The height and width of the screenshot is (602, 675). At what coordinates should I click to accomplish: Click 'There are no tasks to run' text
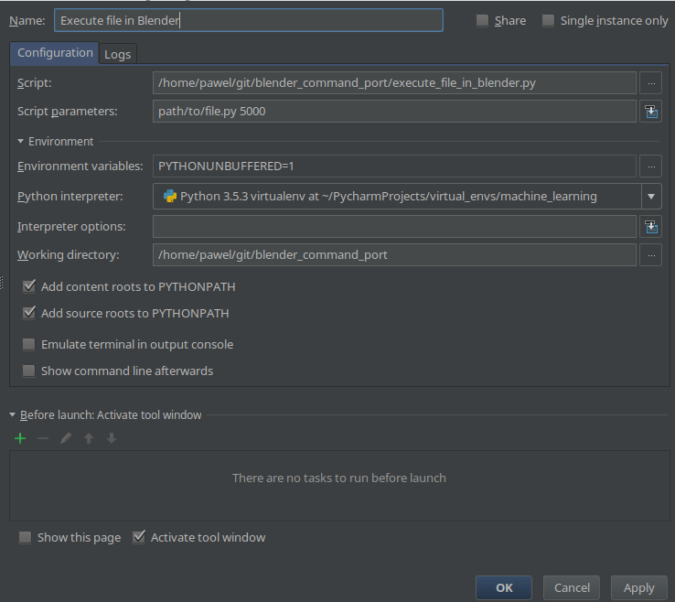(338, 478)
